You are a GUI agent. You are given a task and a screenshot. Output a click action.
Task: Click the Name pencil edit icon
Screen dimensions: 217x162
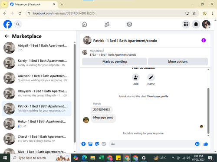click(x=151, y=77)
